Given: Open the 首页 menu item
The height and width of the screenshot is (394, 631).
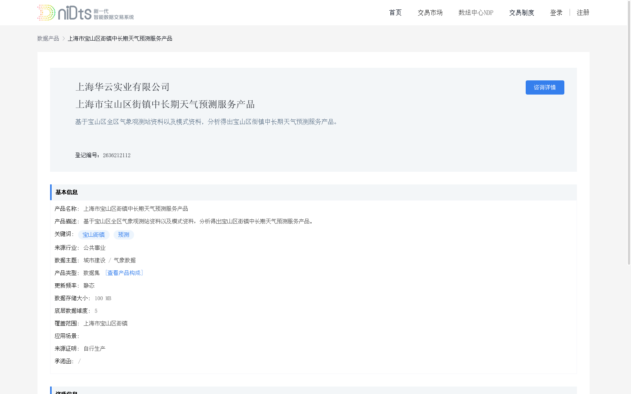Looking at the screenshot, I should (x=395, y=13).
